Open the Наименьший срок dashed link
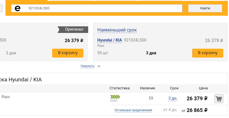229x118 pixels. [x=117, y=30]
